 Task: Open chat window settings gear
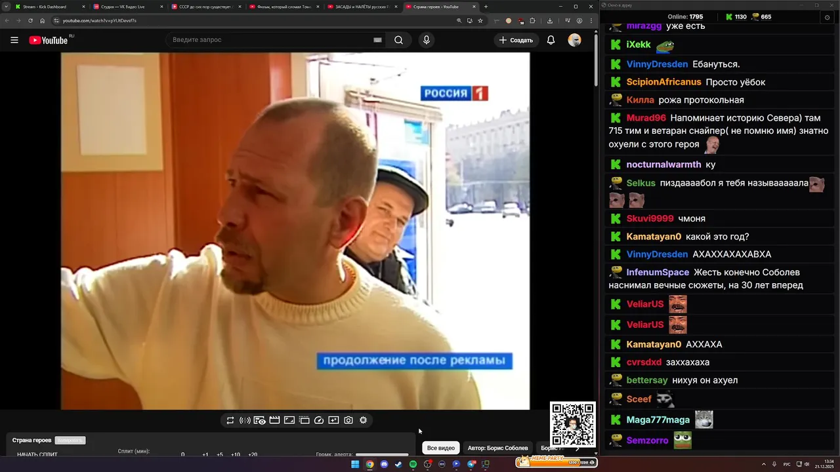(827, 17)
